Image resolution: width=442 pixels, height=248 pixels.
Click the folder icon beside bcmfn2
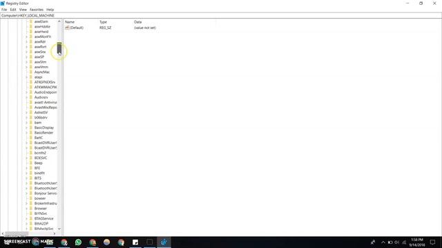pyautogui.click(x=31, y=153)
